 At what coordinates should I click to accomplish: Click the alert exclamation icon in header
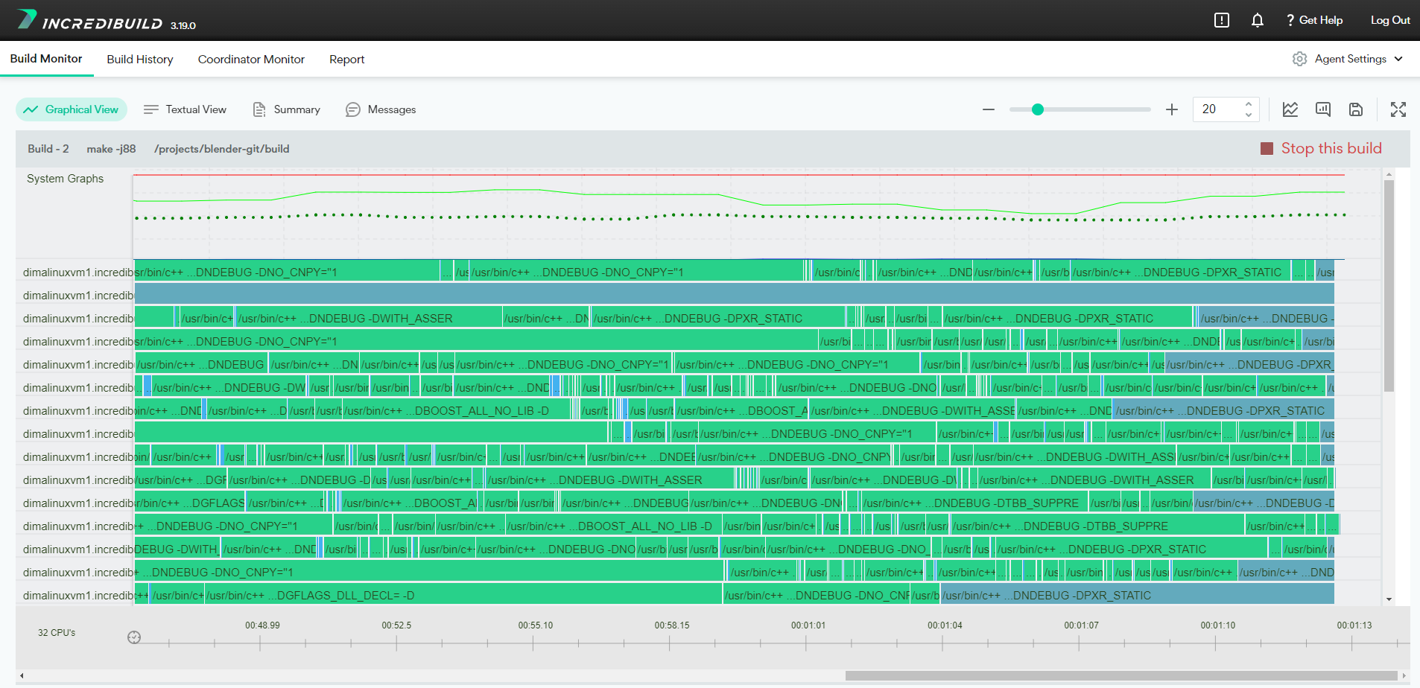point(1221,20)
